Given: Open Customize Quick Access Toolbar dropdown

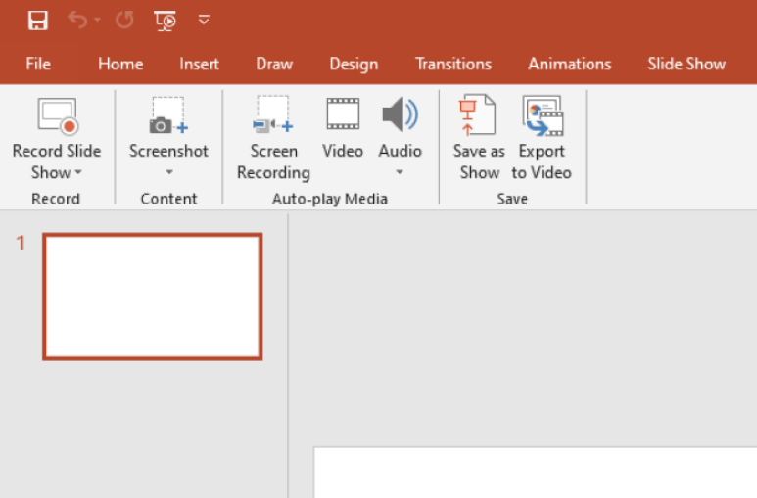Looking at the screenshot, I should [204, 20].
